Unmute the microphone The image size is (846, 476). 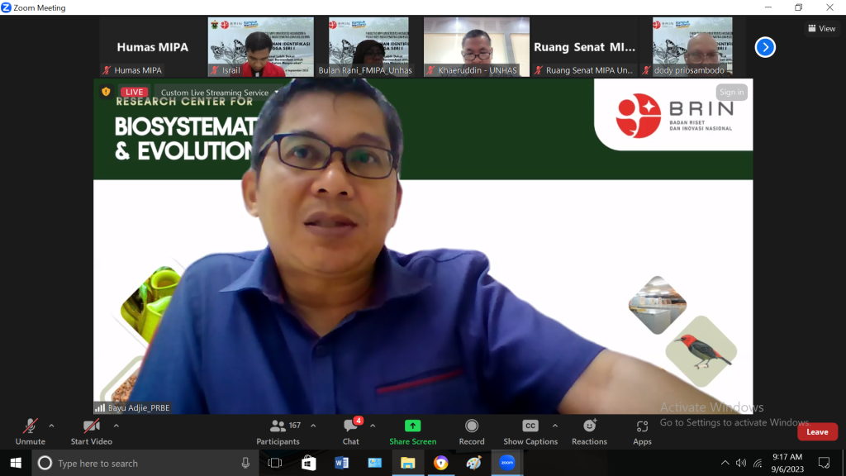(x=31, y=426)
